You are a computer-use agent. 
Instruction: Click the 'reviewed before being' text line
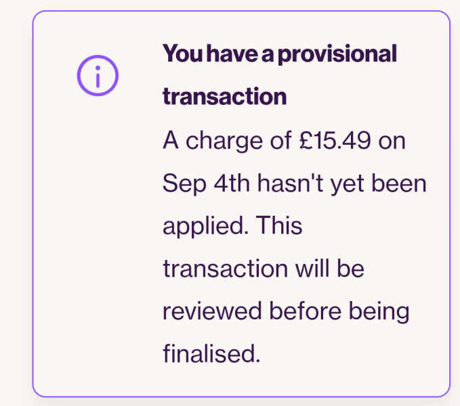point(286,312)
